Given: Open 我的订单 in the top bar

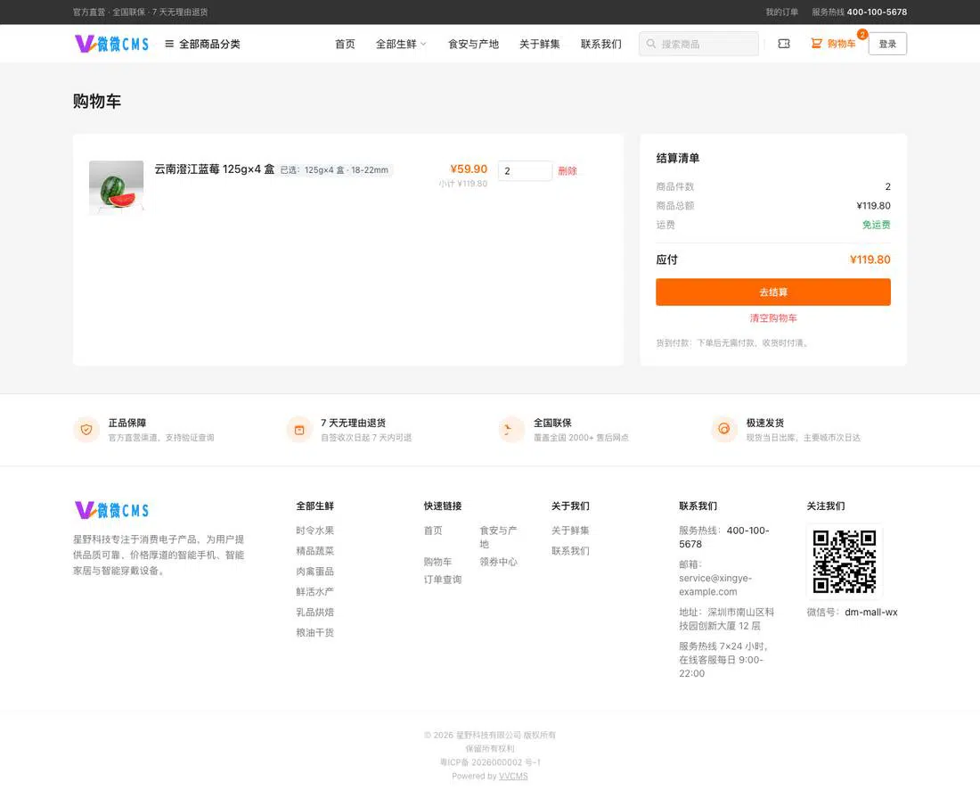Looking at the screenshot, I should click(x=782, y=12).
